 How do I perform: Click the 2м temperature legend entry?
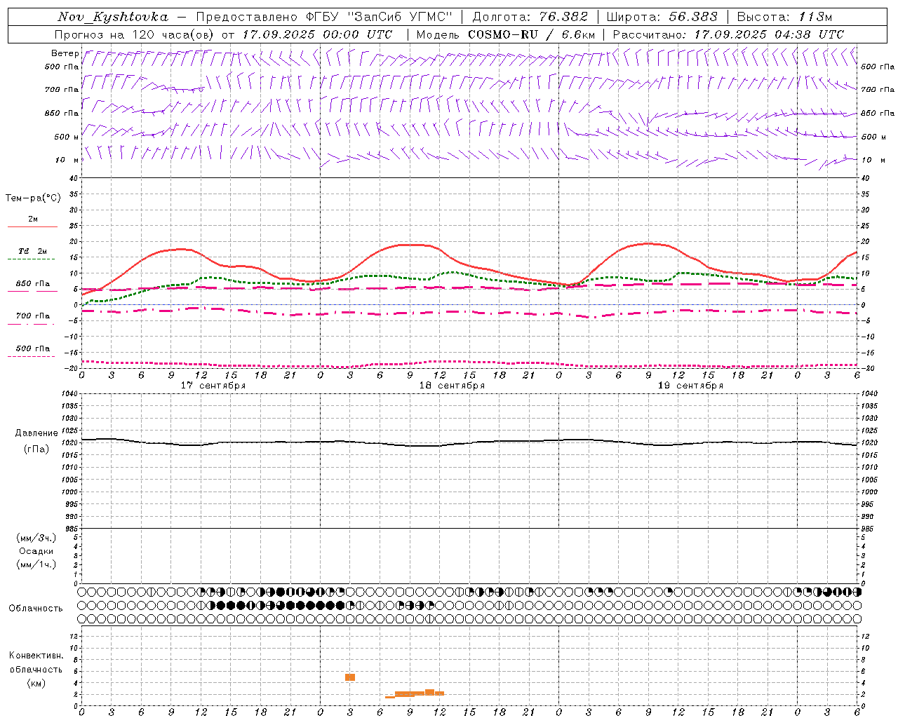click(x=33, y=219)
